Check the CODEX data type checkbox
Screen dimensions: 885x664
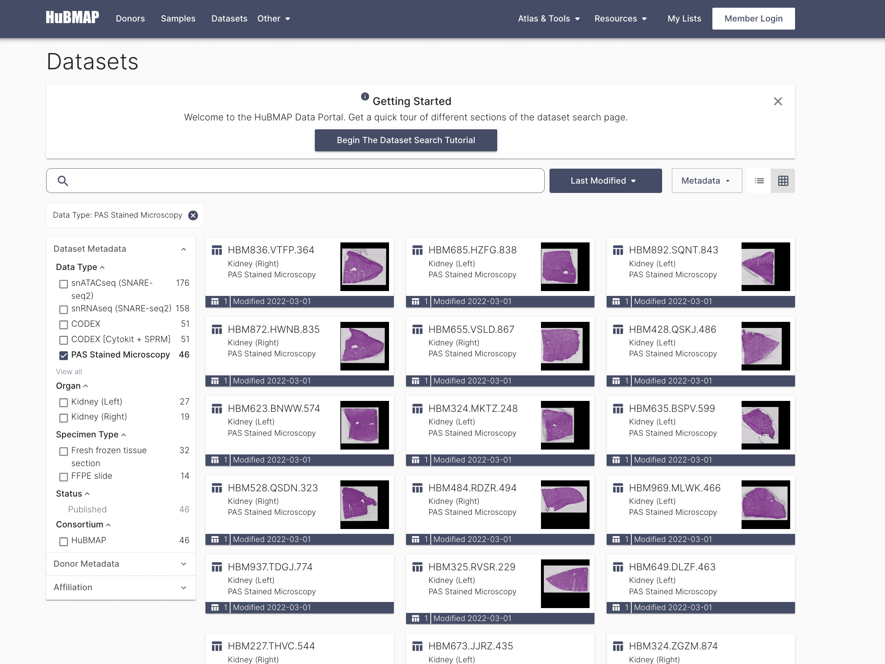[64, 325]
